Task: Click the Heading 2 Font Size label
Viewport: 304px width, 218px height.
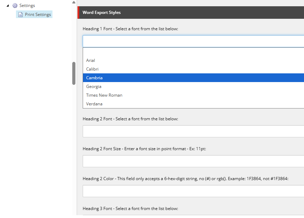Action: pos(144,149)
